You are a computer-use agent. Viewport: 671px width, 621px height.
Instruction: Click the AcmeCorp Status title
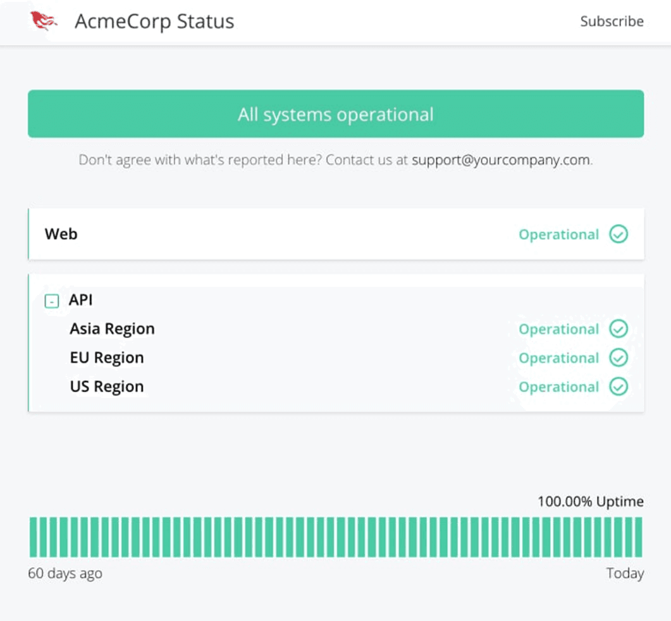154,21
